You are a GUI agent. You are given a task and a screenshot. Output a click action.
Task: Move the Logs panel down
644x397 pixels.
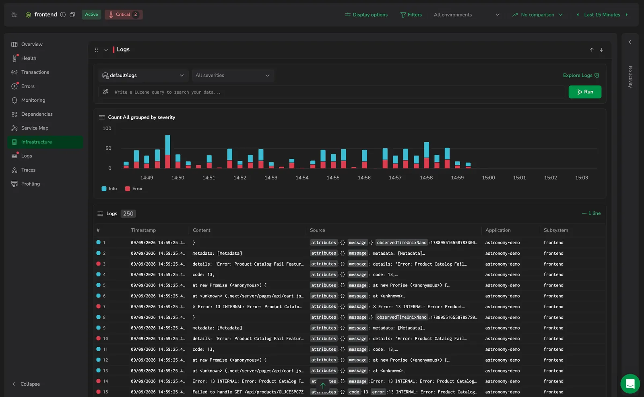tap(601, 50)
